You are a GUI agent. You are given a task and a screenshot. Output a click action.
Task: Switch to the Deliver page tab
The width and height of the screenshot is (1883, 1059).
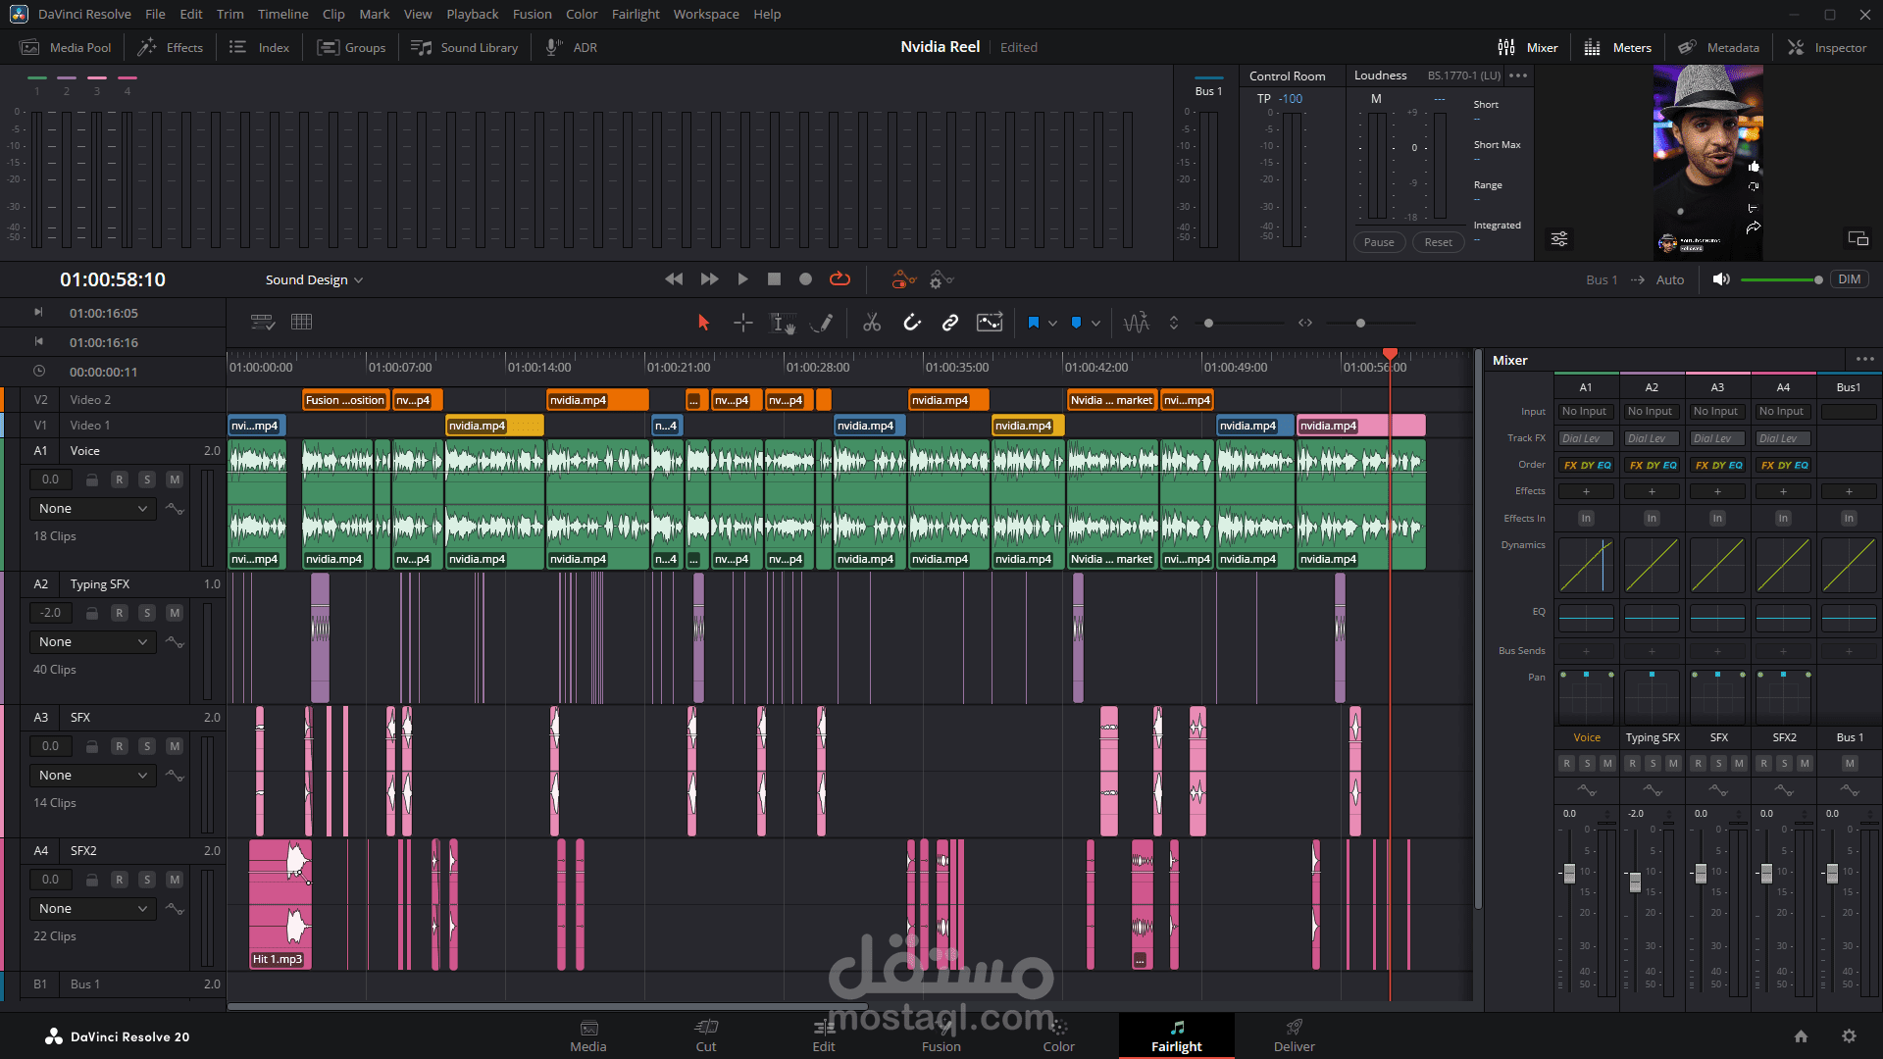click(x=1294, y=1034)
